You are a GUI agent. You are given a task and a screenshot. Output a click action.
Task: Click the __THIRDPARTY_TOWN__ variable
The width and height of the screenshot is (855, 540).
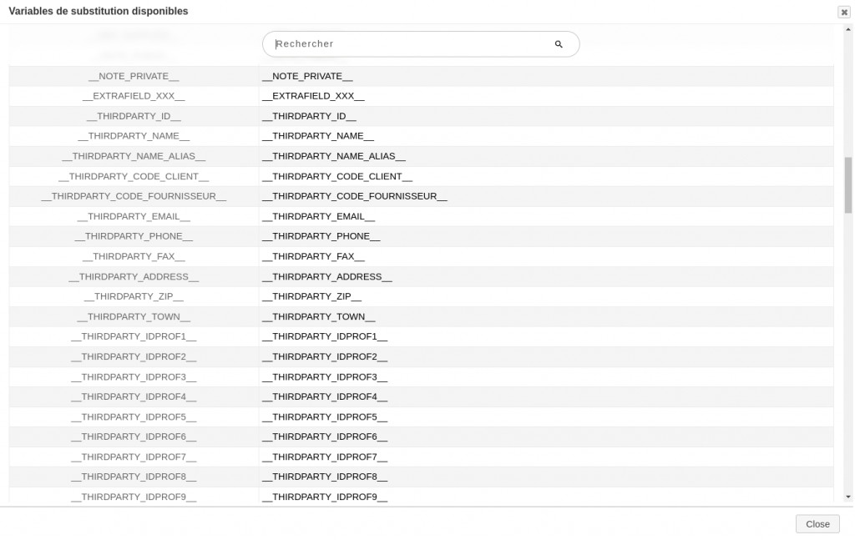tap(134, 317)
